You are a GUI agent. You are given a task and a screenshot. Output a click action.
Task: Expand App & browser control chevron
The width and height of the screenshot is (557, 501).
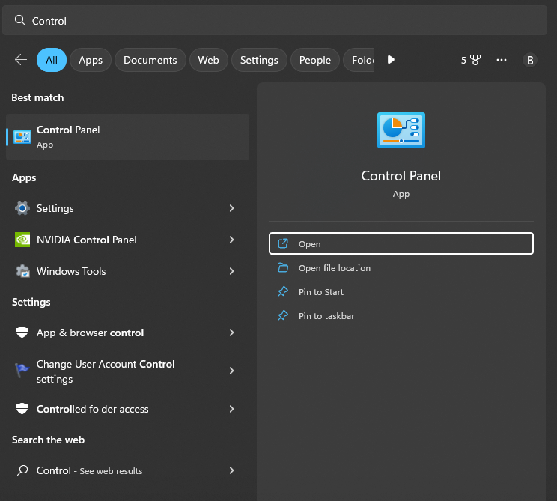point(231,333)
